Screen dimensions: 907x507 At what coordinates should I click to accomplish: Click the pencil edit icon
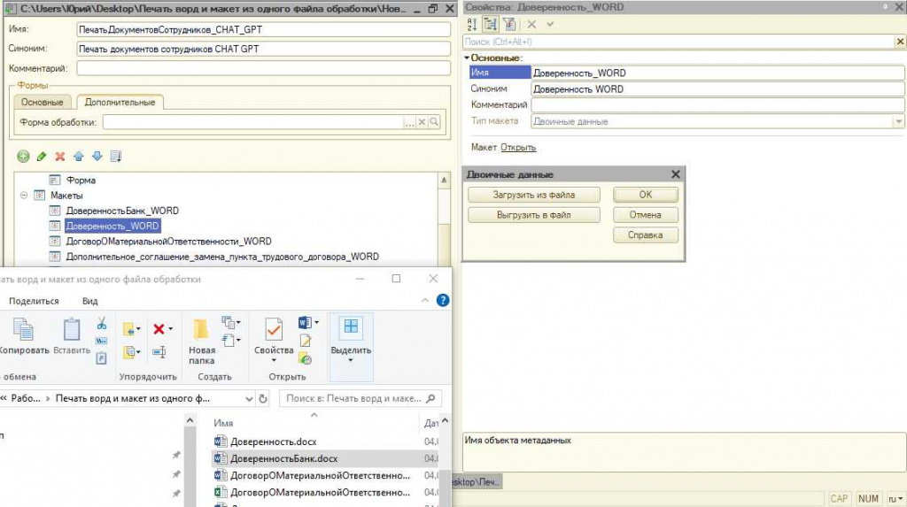coord(42,156)
